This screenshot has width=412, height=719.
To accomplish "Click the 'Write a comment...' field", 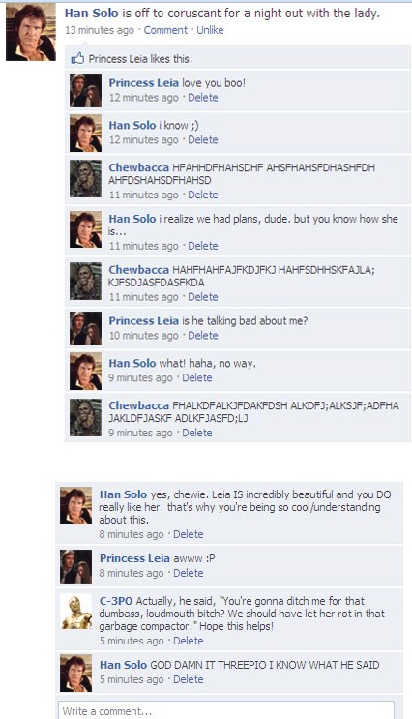I will pos(226,710).
